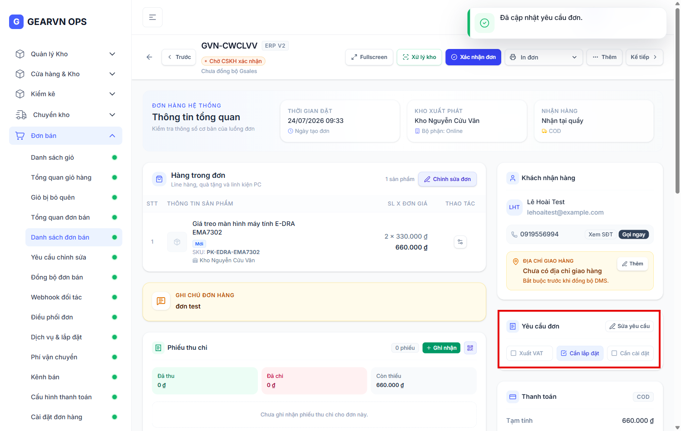Screen dimensions: 681x431
Task: Click the Fullscreen expand button
Action: pos(369,57)
